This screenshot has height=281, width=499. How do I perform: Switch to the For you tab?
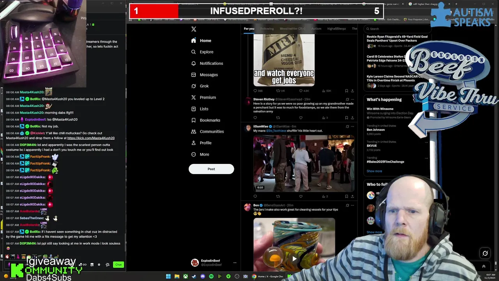(x=249, y=28)
